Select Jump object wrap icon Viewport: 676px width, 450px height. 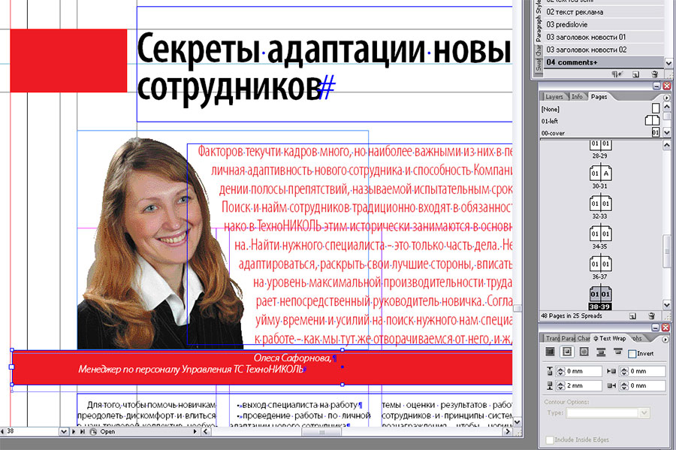click(x=601, y=352)
